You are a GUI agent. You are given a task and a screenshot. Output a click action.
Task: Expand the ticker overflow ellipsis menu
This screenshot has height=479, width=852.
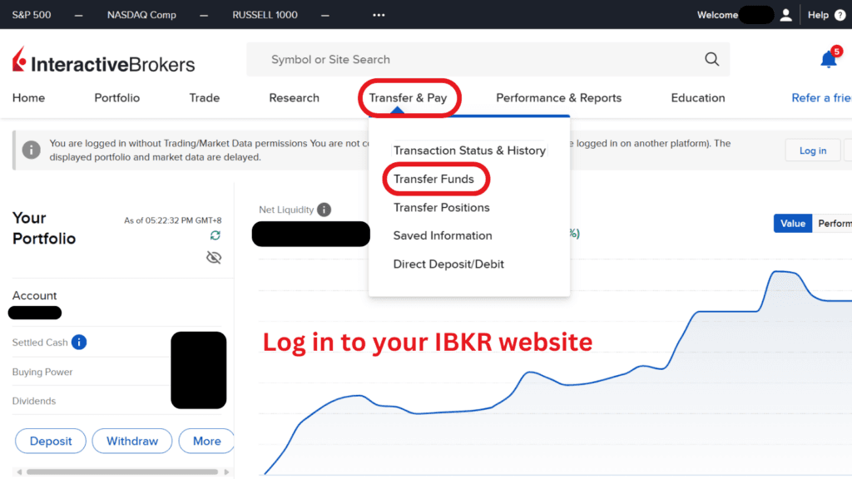point(379,14)
